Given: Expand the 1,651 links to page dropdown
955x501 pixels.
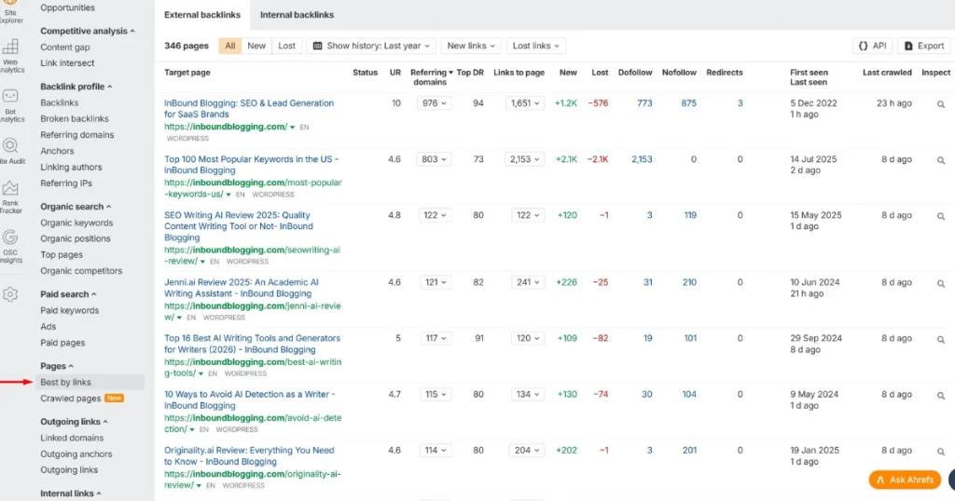Looking at the screenshot, I should coord(524,103).
